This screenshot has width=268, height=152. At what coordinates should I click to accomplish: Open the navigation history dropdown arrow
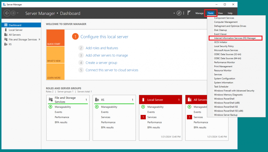coord(18,13)
